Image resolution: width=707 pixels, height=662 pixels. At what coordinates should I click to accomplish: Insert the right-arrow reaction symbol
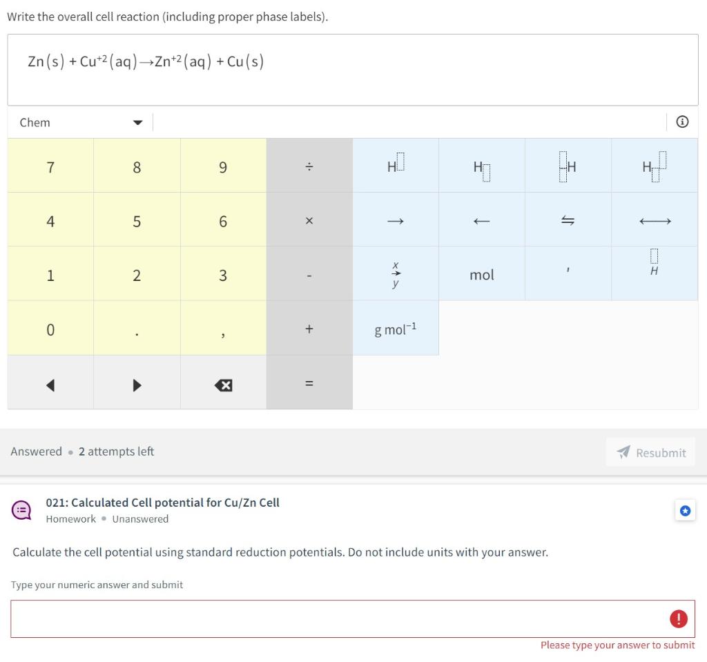click(395, 220)
